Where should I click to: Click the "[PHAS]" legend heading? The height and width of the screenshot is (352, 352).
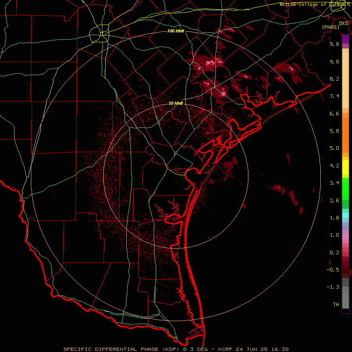pyautogui.click(x=330, y=27)
